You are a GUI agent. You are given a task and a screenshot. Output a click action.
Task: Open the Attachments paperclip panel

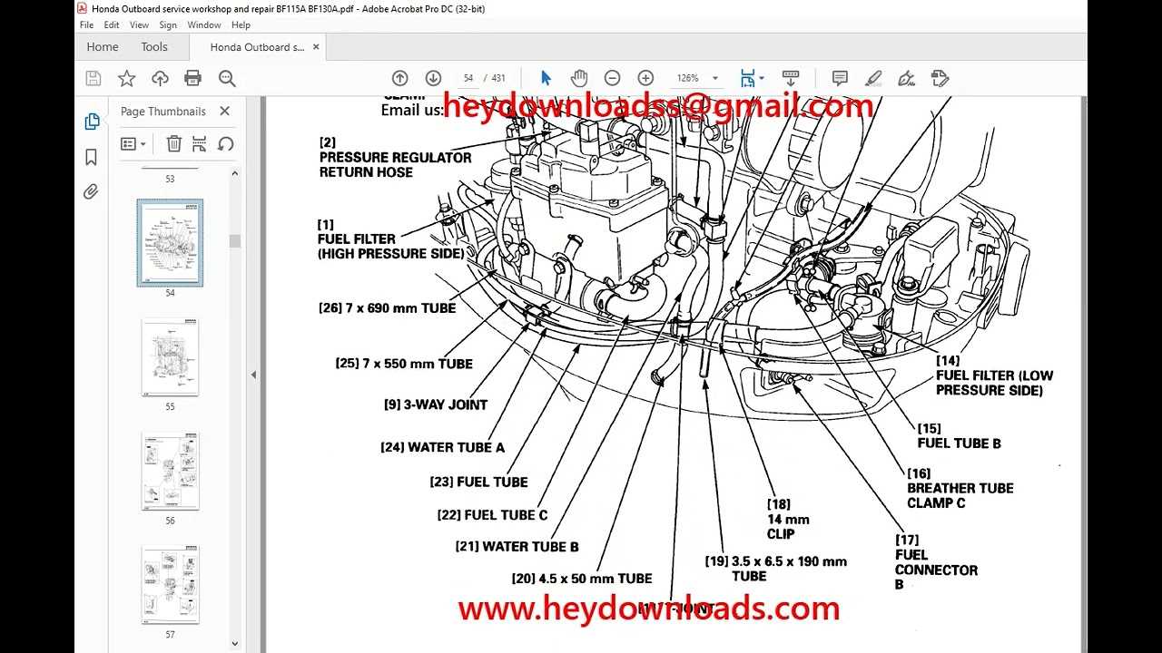pyautogui.click(x=91, y=191)
